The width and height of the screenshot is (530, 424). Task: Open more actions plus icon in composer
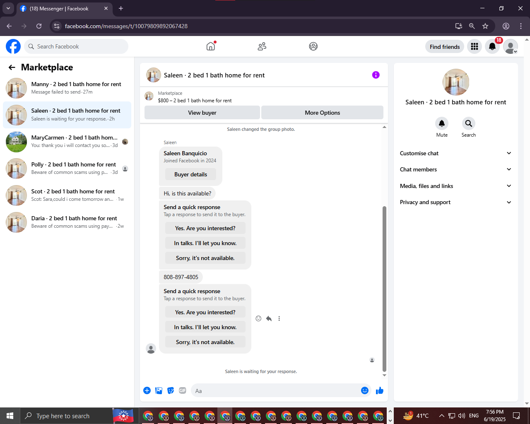pyautogui.click(x=147, y=390)
